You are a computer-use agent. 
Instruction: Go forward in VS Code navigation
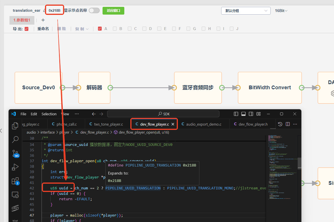(x=101, y=114)
